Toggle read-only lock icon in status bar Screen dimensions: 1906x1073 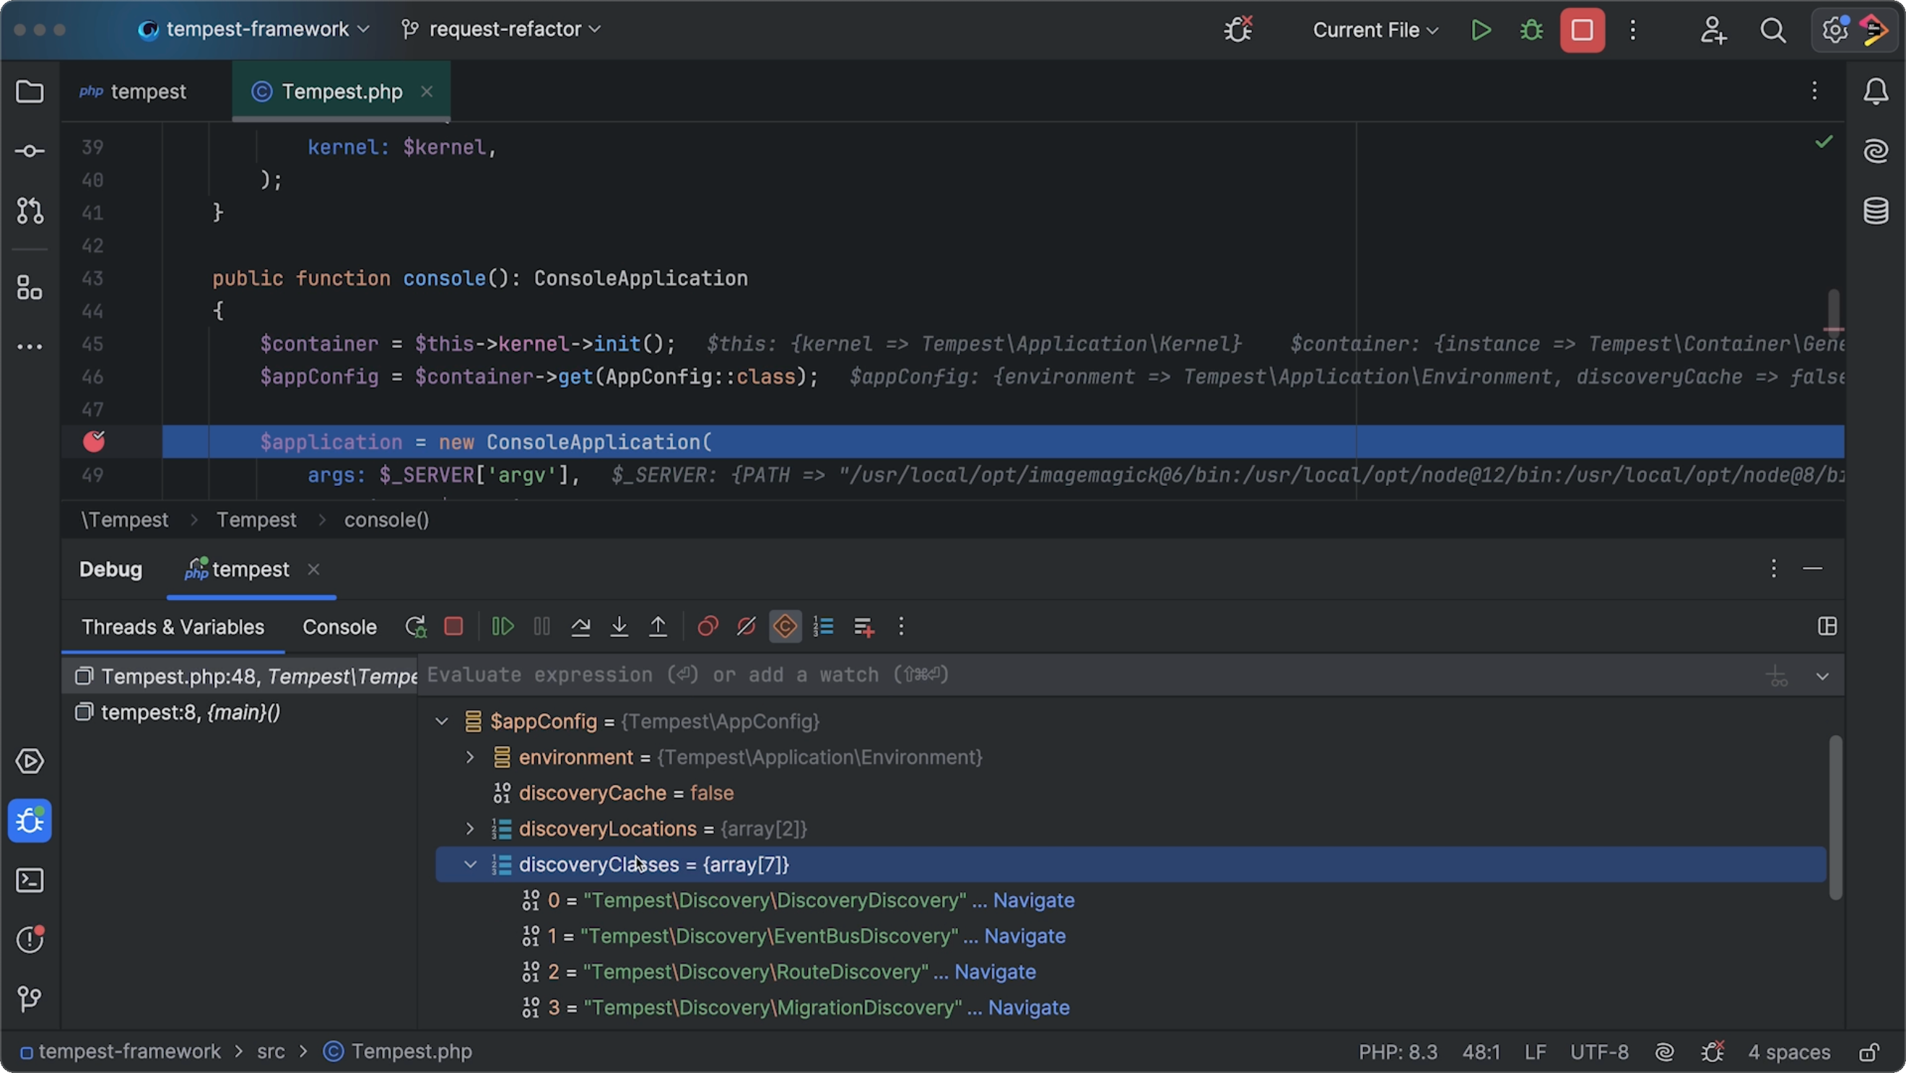[x=1870, y=1051]
